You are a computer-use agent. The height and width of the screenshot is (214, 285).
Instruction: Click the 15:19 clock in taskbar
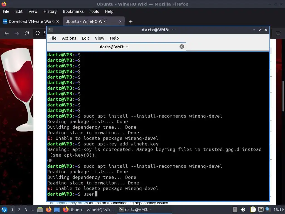tap(279, 210)
